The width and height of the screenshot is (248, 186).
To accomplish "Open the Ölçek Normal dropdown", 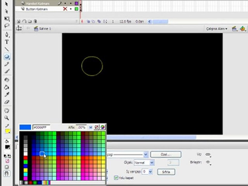I will 152,163.
